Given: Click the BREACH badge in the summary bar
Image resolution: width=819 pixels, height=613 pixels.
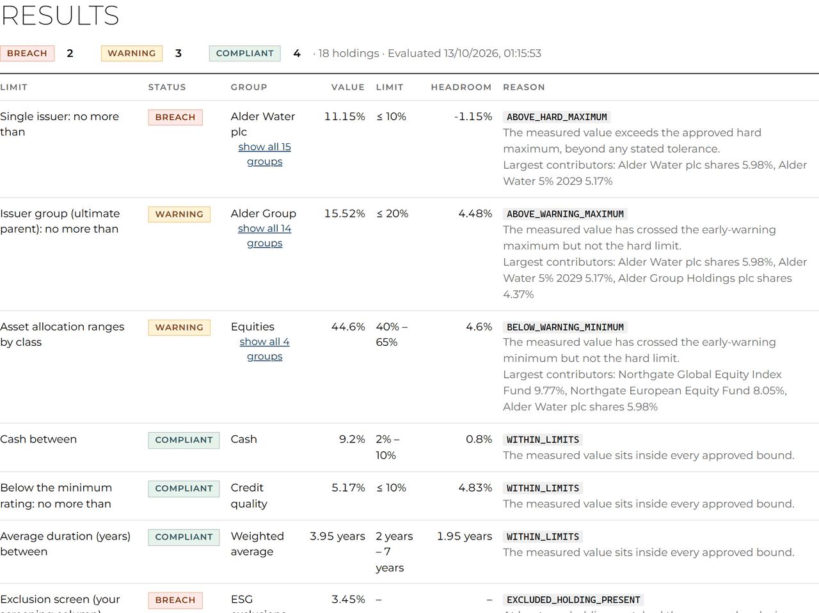Looking at the screenshot, I should pyautogui.click(x=27, y=53).
